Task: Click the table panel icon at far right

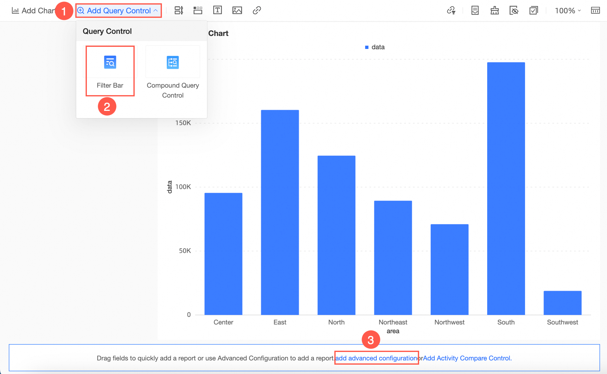Action: click(595, 11)
